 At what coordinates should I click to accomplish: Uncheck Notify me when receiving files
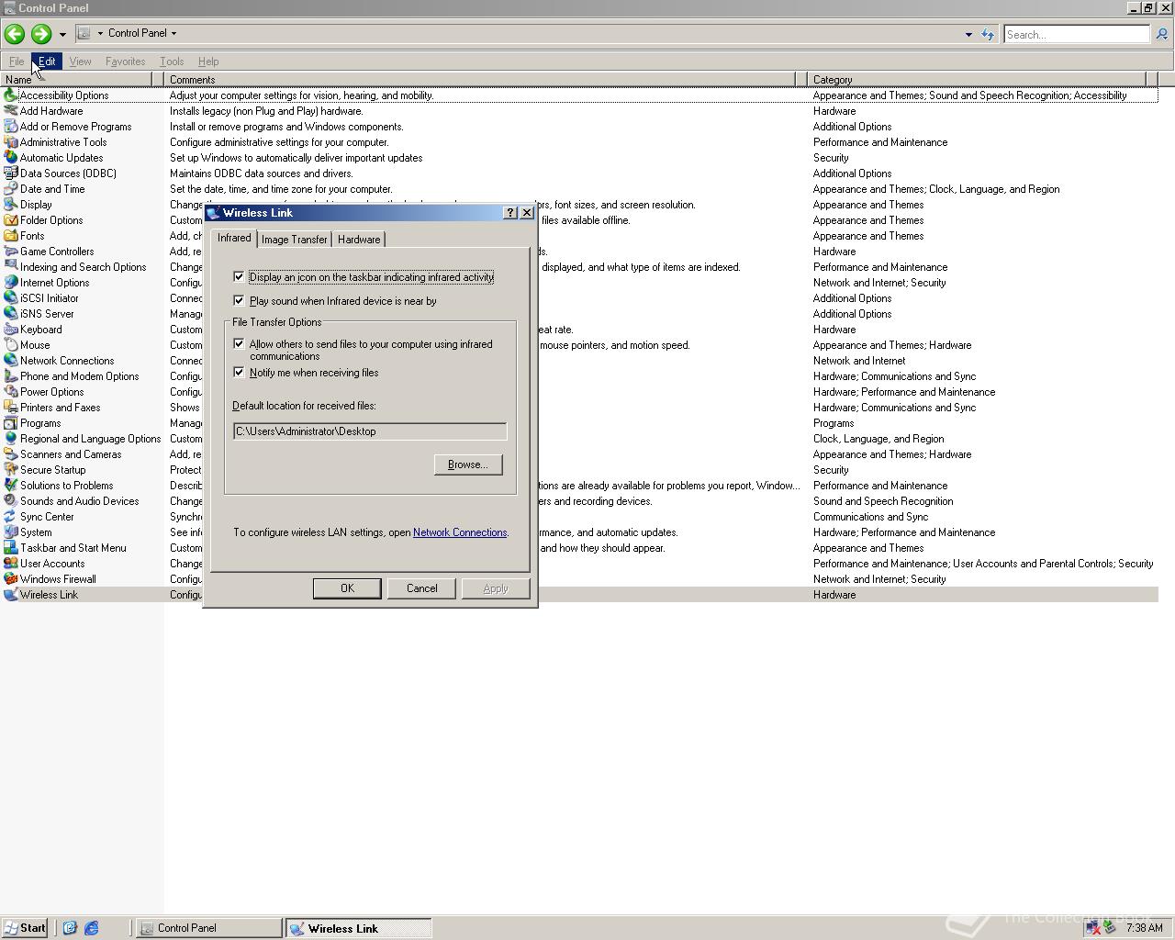239,372
